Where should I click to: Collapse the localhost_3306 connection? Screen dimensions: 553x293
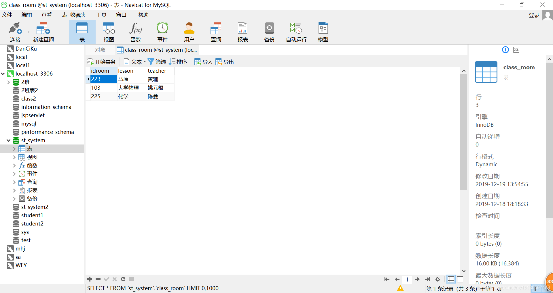pyautogui.click(x=3, y=74)
